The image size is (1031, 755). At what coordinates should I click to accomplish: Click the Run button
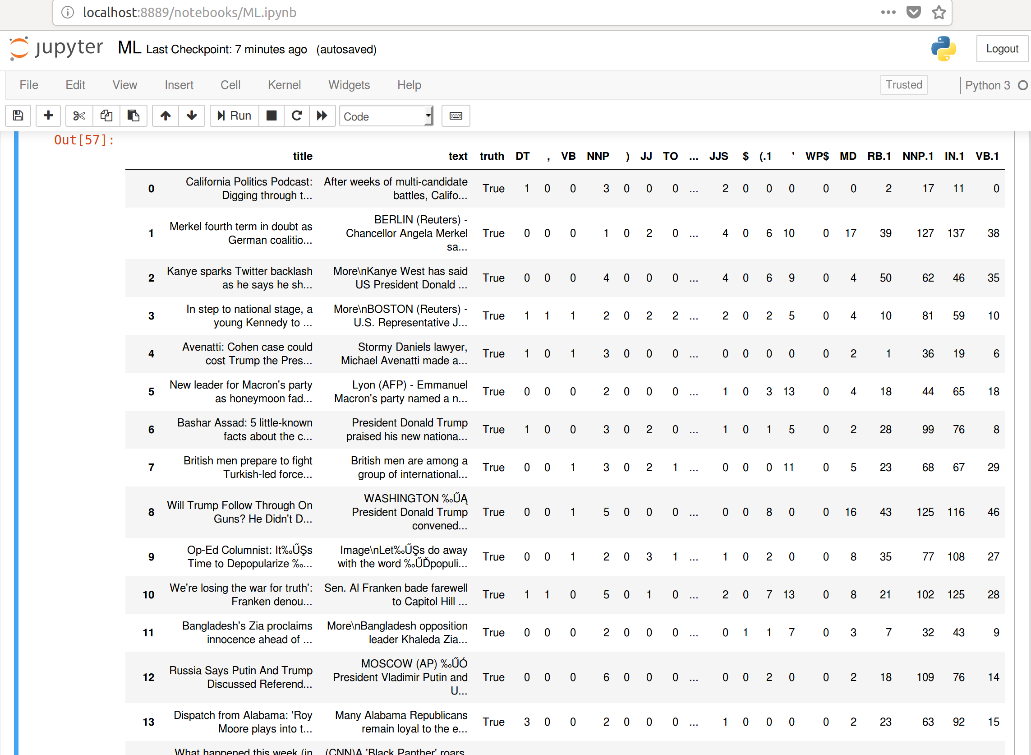[235, 116]
